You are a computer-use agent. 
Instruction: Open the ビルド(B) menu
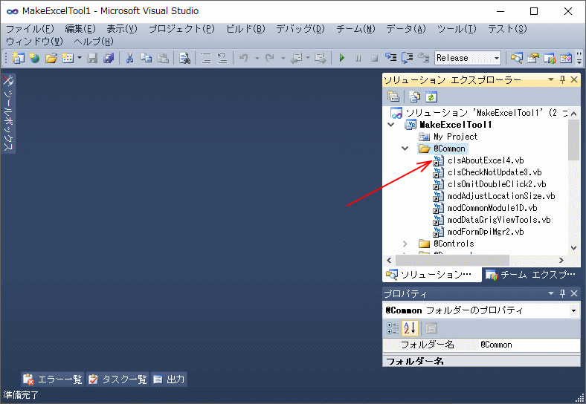245,29
